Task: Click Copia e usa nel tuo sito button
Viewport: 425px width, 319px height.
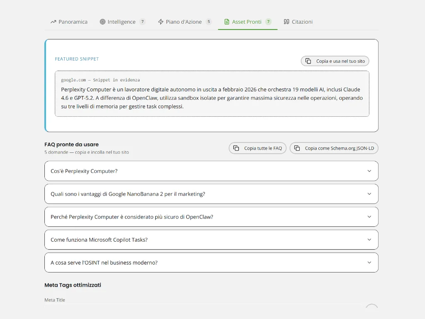Action: [335, 61]
